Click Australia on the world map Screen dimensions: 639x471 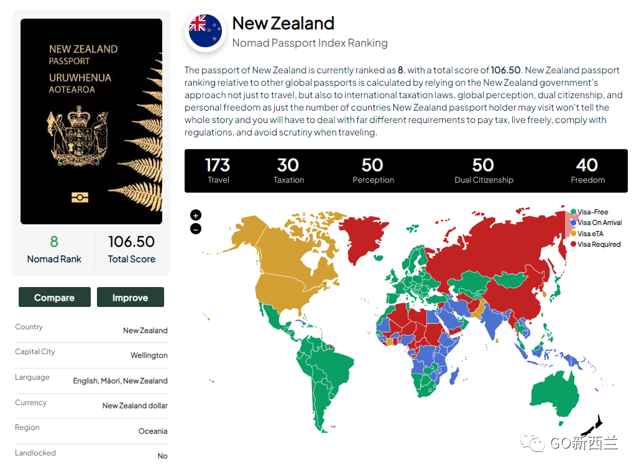555,395
